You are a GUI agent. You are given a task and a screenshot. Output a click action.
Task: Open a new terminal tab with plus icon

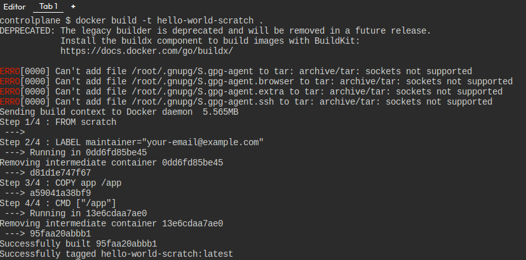pos(73,6)
